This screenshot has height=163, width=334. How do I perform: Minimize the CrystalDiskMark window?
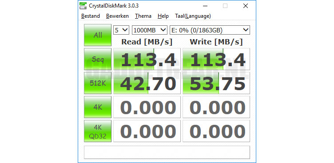[x=205, y=6]
